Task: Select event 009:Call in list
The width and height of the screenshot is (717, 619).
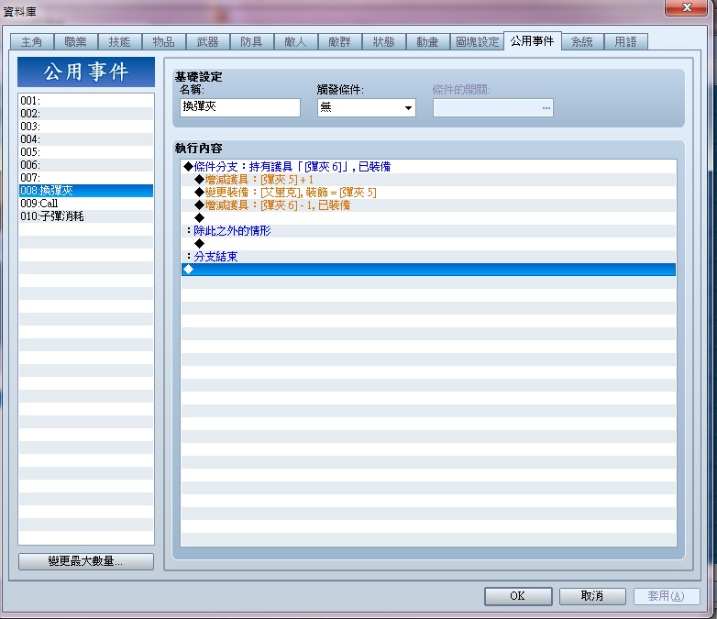Action: tap(86, 204)
